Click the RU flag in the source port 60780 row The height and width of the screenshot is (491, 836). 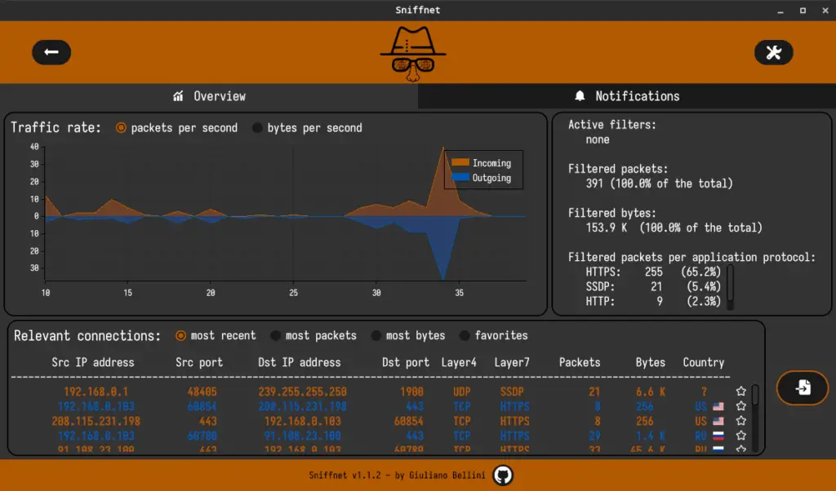(718, 436)
